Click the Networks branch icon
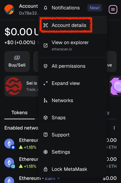The width and height of the screenshot is (121, 183). [x=45, y=100]
